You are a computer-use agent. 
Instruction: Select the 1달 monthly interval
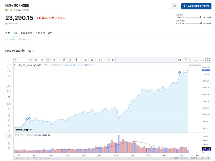(x=48, y=60)
